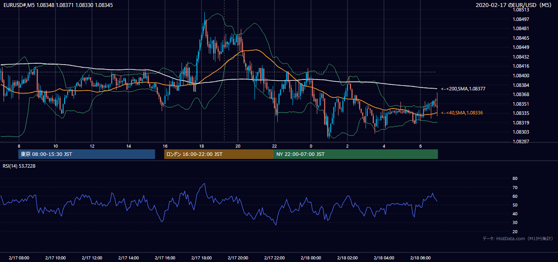Screen dimensions: 558x262
Task: Click hour tick 18 under the price chart
Action: (x=201, y=146)
